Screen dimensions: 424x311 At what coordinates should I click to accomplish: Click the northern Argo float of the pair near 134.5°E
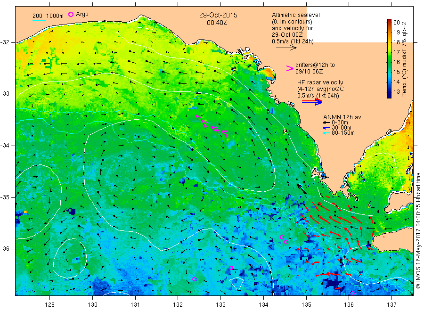(282, 237)
